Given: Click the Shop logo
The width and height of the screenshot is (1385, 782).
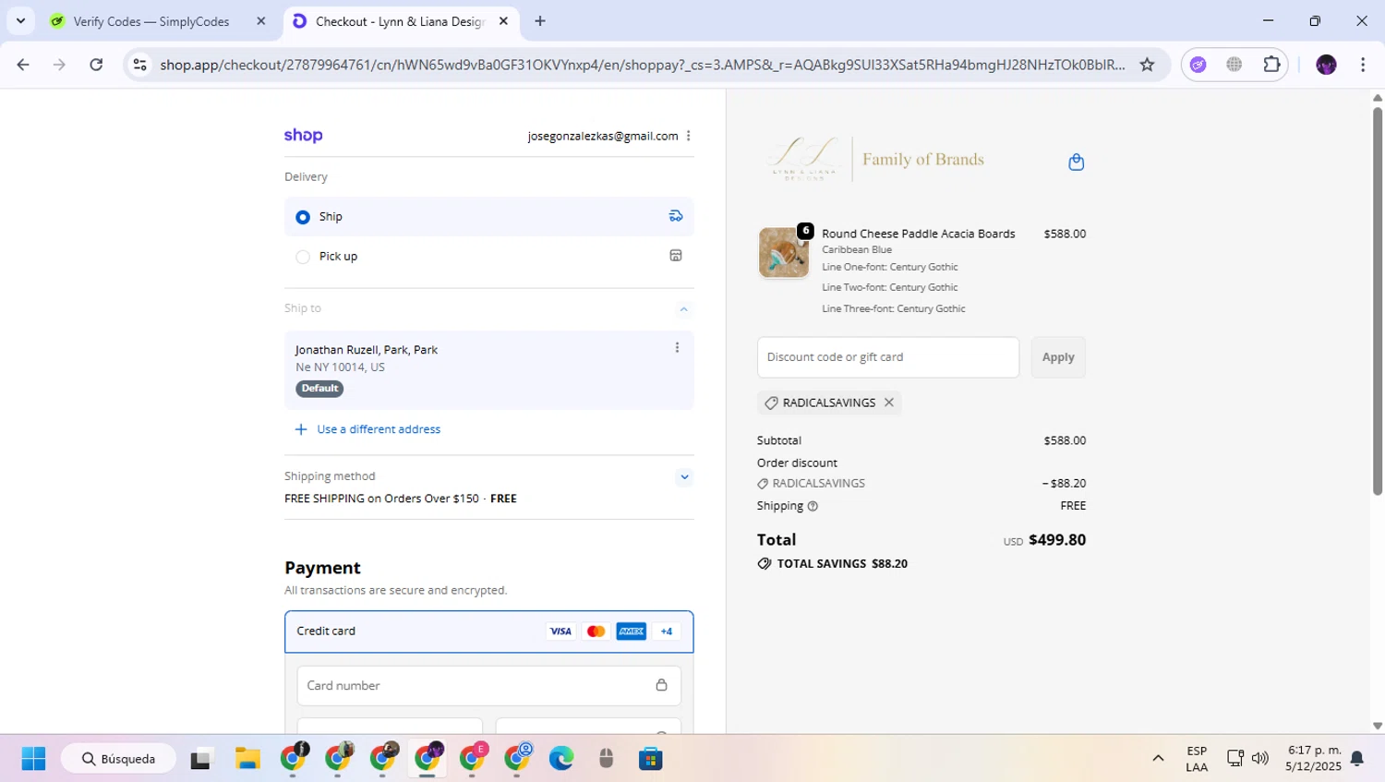Looking at the screenshot, I should tap(303, 136).
